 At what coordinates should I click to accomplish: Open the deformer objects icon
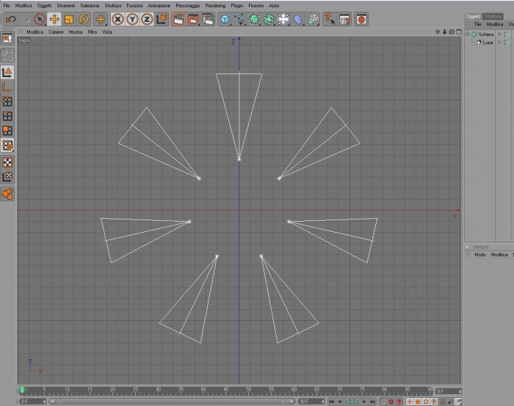click(x=298, y=19)
